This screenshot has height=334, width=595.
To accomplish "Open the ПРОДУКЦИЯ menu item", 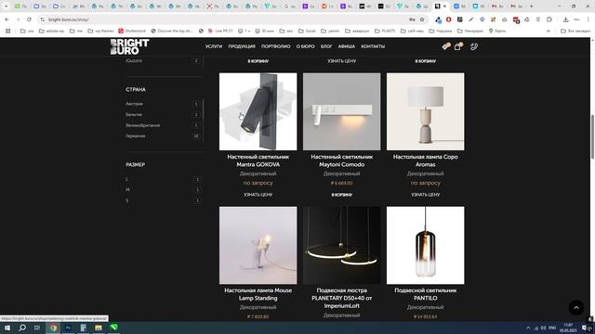I will (242, 46).
